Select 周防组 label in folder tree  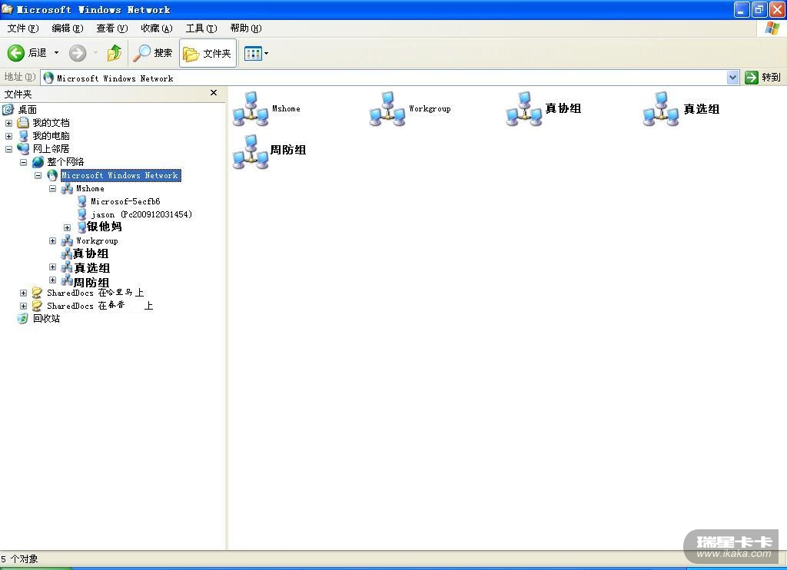91,283
